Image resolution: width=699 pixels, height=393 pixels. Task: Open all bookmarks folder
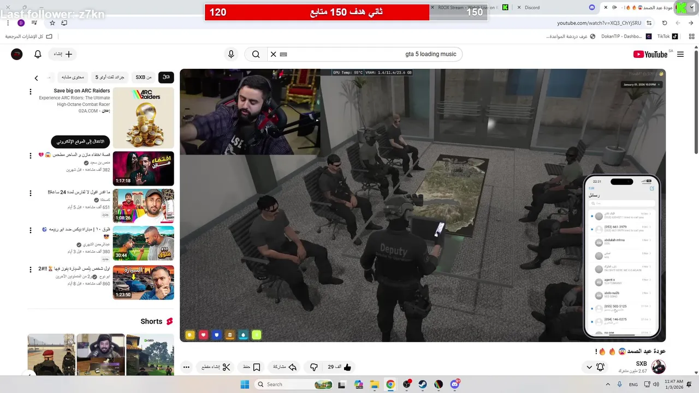click(x=28, y=37)
